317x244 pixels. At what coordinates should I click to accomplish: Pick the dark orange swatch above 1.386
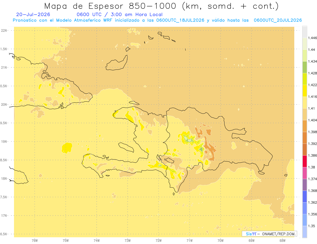click(x=305, y=150)
